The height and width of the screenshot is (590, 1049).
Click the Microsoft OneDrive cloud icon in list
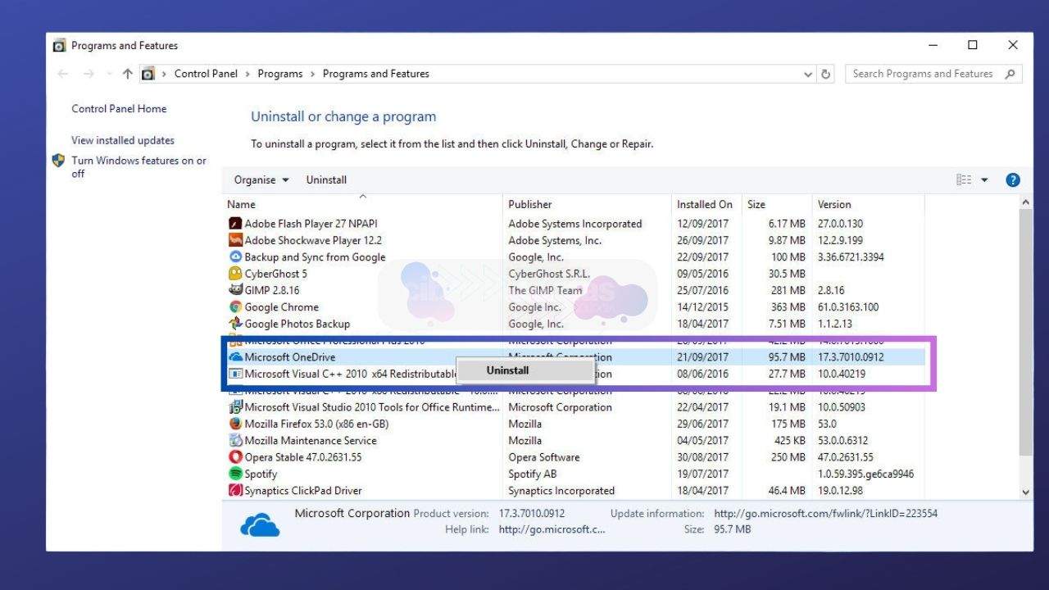pos(236,357)
